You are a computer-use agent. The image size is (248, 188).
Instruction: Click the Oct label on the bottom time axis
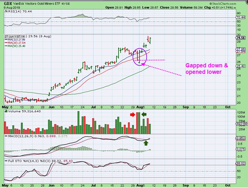point(228,185)
